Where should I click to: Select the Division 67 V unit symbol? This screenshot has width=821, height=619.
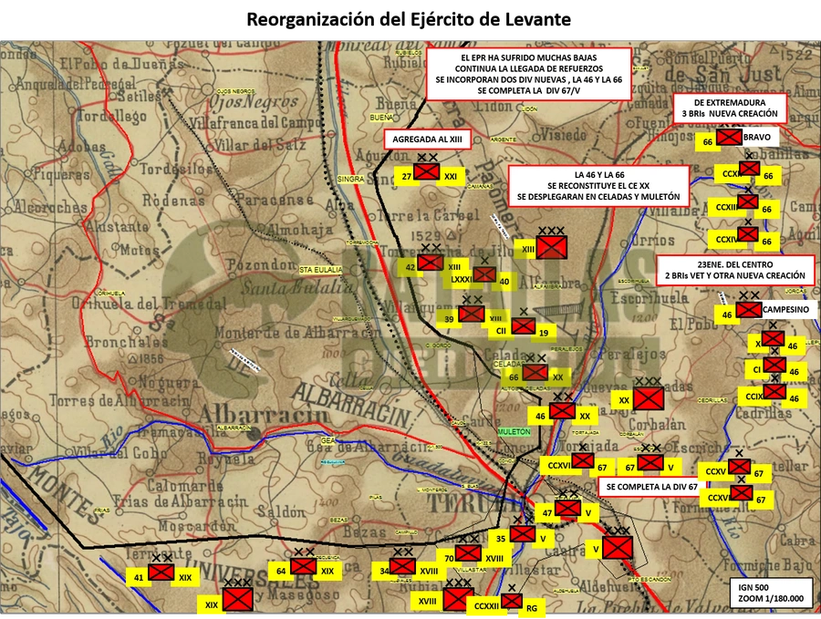pyautogui.click(x=650, y=462)
